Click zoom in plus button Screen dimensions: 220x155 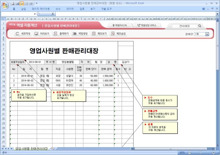[x=214, y=152]
